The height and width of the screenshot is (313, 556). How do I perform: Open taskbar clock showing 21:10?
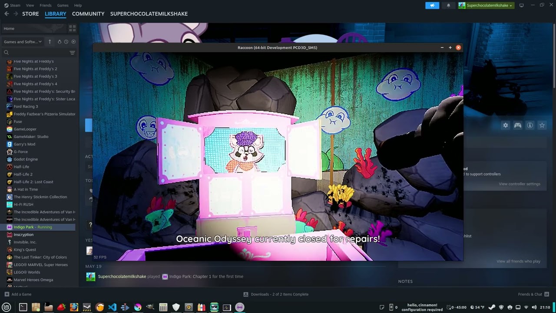[545, 307]
